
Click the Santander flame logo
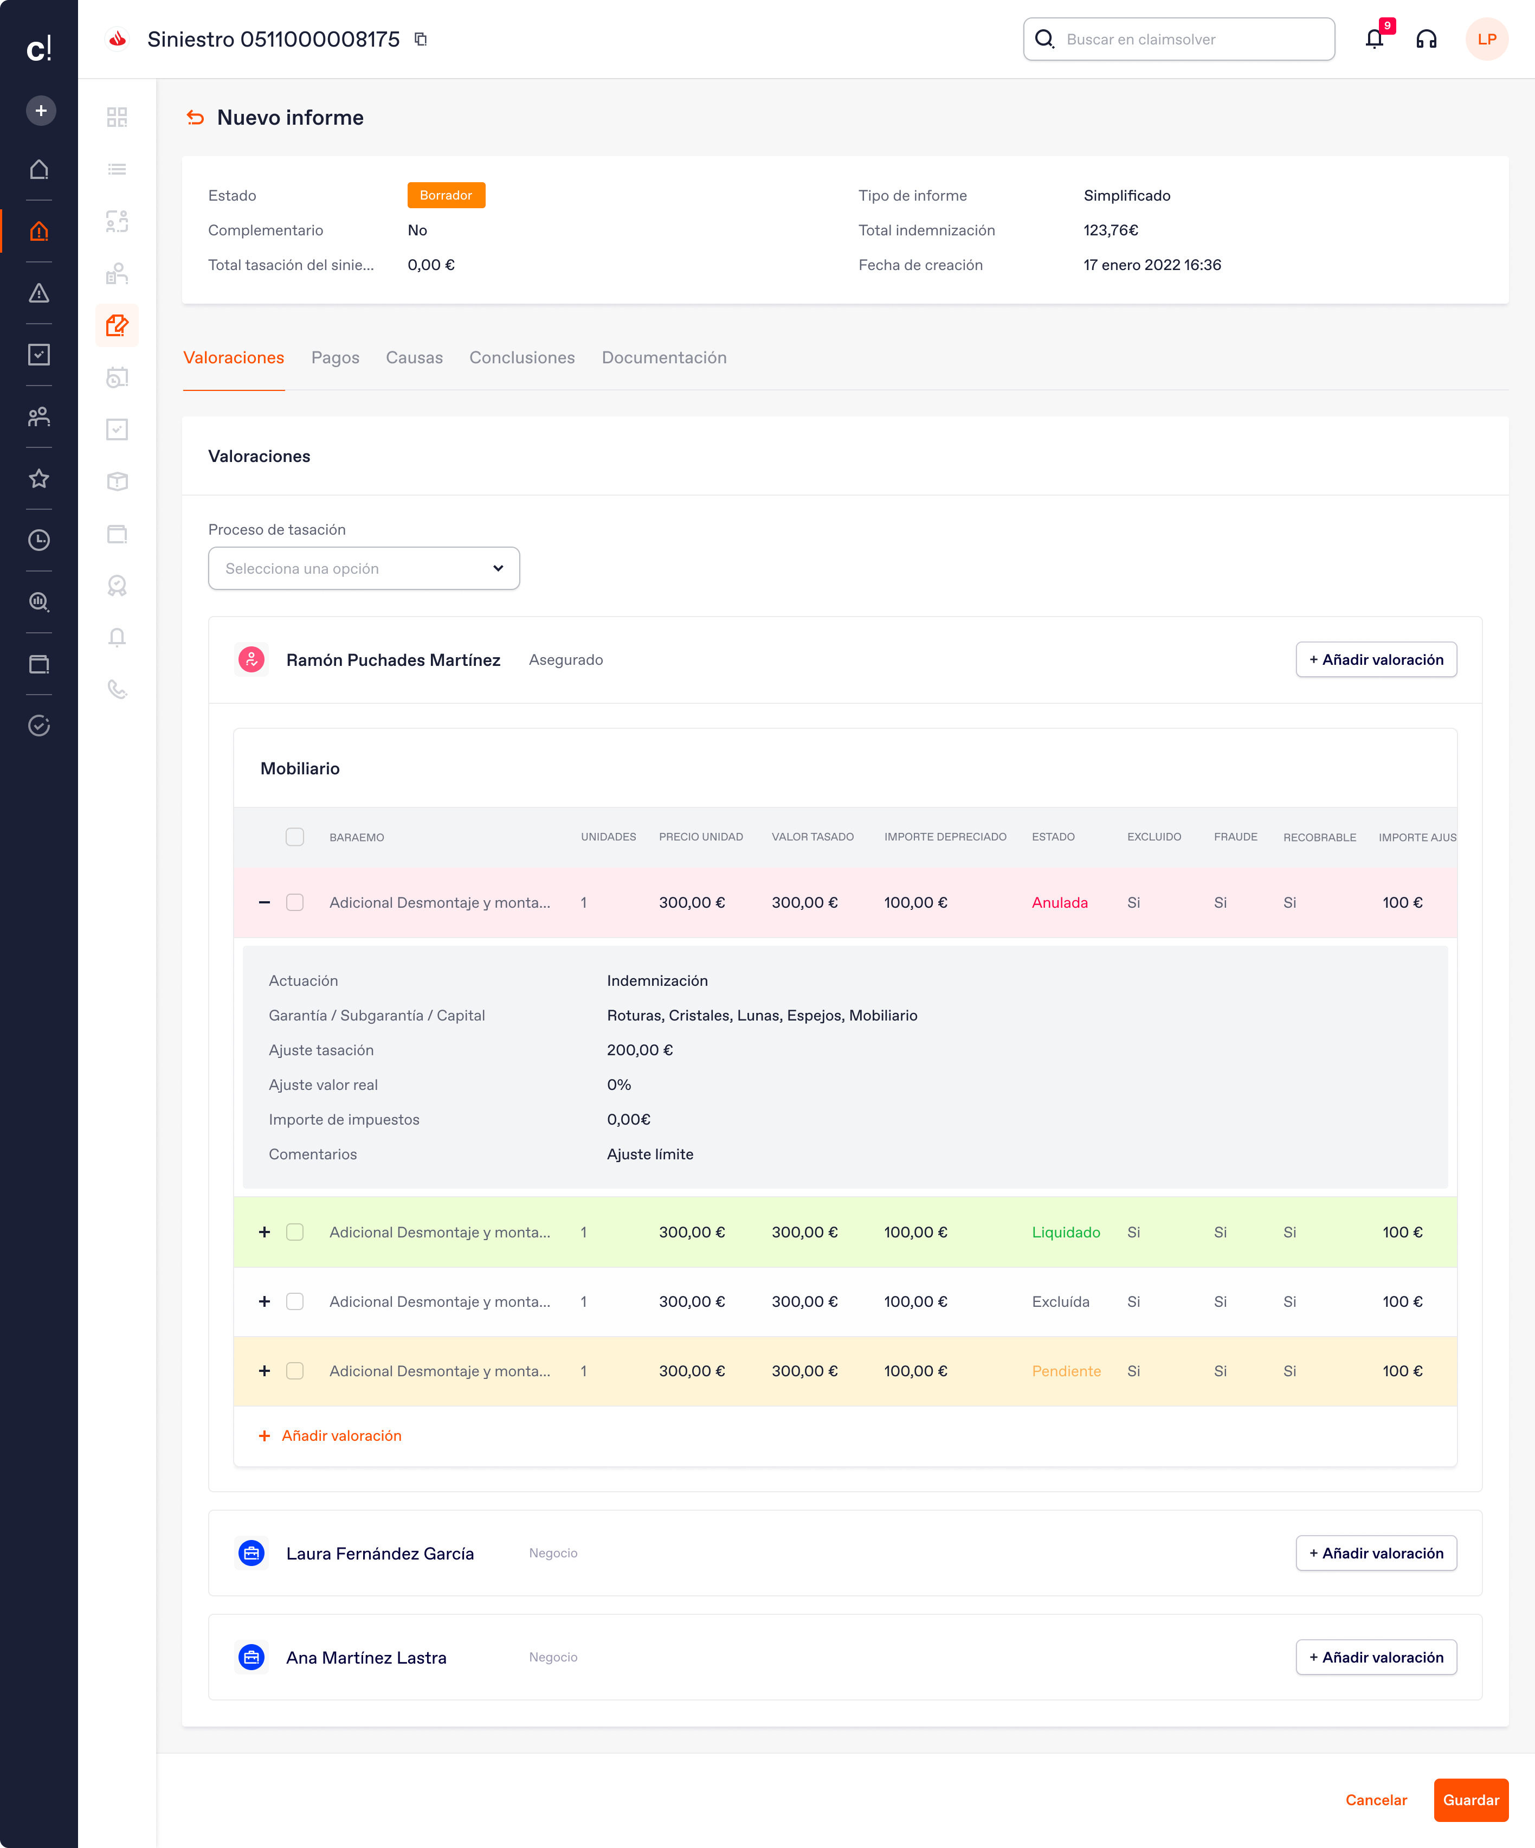coord(117,39)
